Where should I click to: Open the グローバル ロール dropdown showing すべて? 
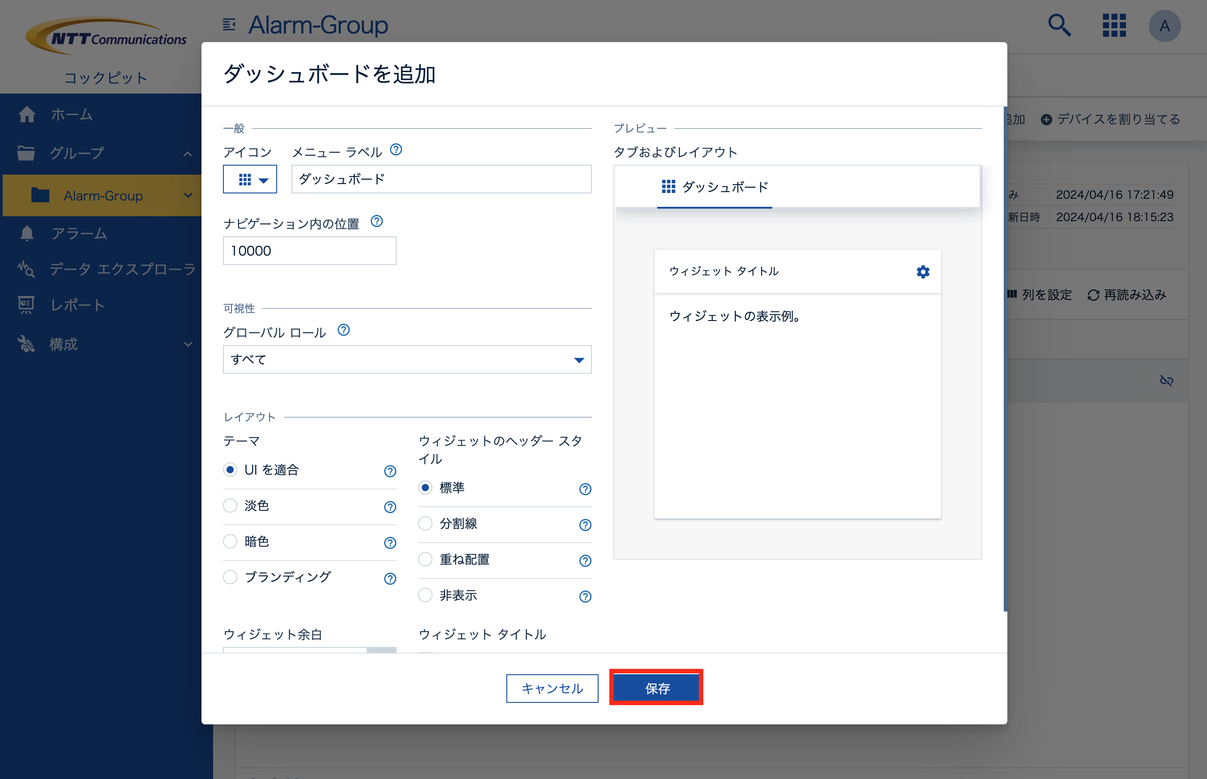tap(407, 360)
